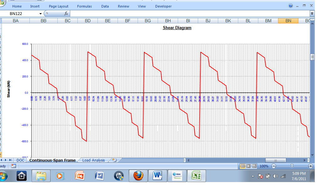Click the macro record icon in status bar
This screenshot has width=321, height=188.
point(13,166)
